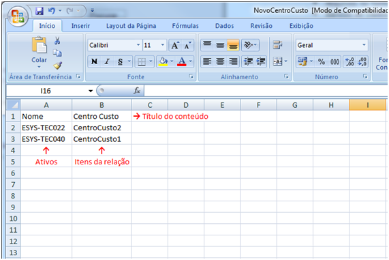Align text right
389x260 pixels.
tap(233, 61)
